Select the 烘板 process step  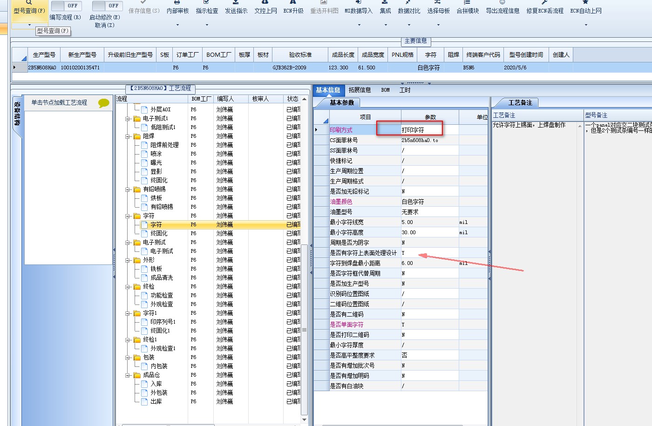click(156, 198)
